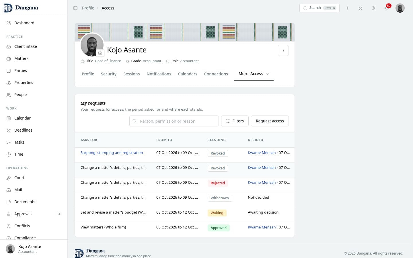Viewport: 413px width, 258px height.
Task: Click the Person, permission or reason search field
Action: (174, 121)
